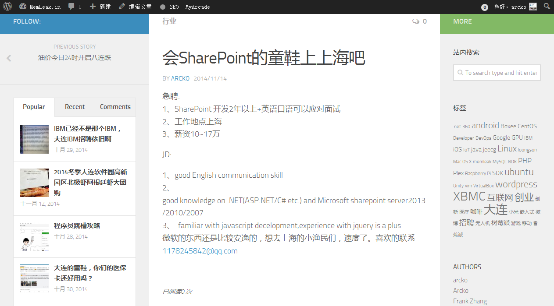The image size is (554, 306).
Task: Open the 行业 category link
Action: [x=169, y=21]
